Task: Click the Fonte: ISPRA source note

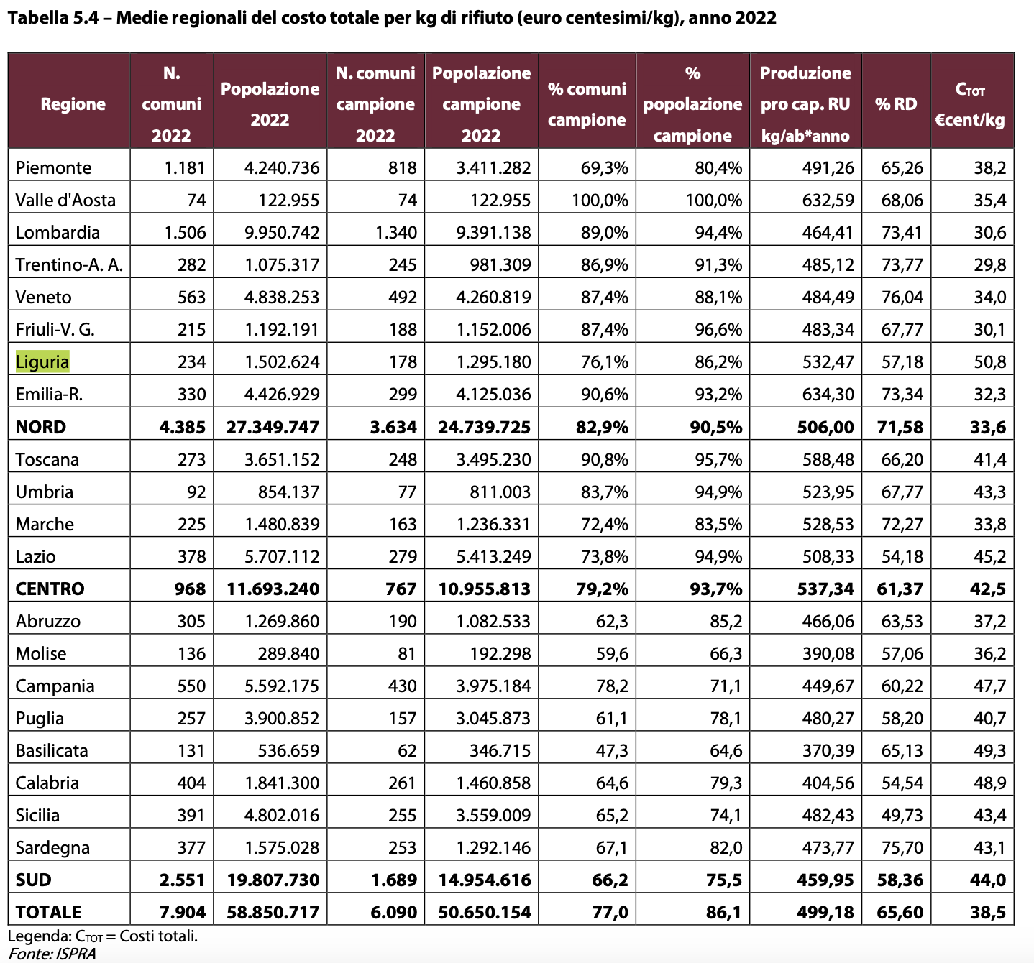Action: pos(52,954)
